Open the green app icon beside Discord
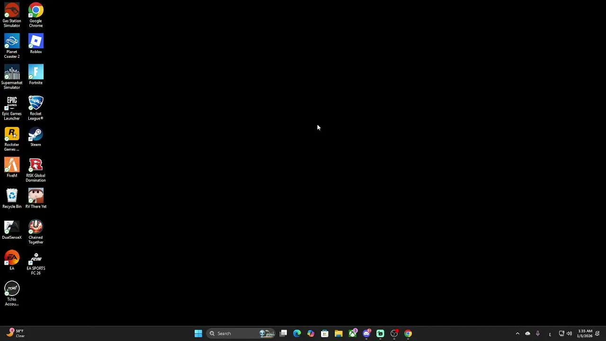The height and width of the screenshot is (341, 606). click(x=380, y=333)
